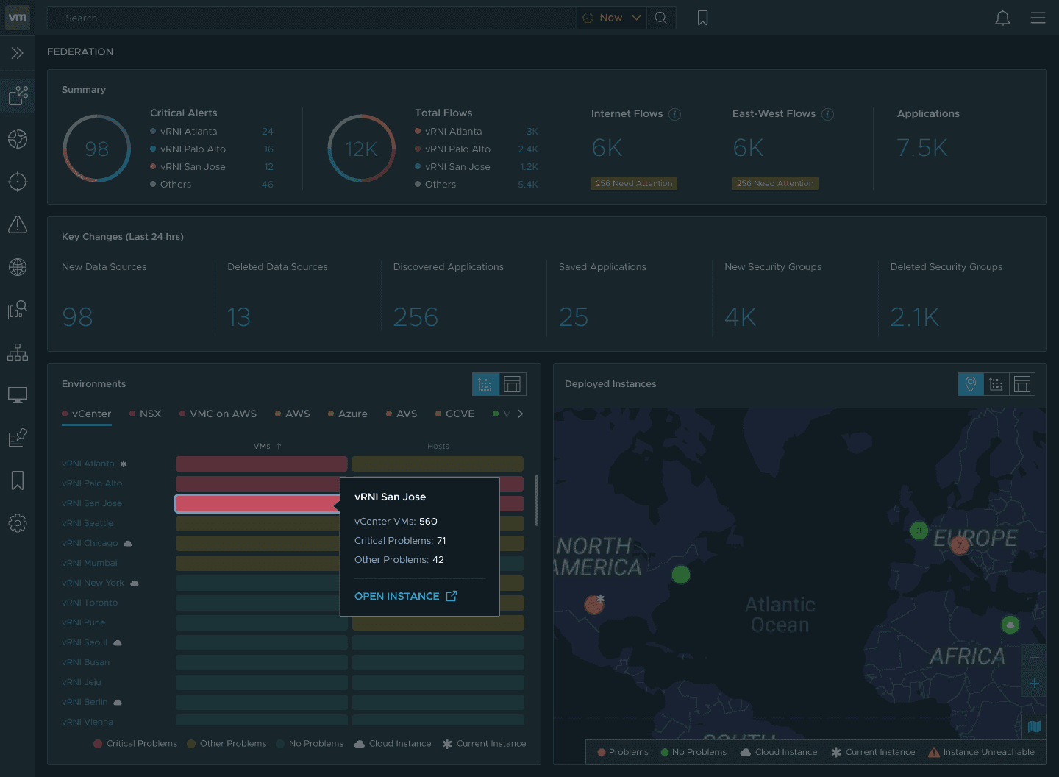Click the Deleted Data Sources value 13
This screenshot has width=1059, height=777.
(x=239, y=317)
